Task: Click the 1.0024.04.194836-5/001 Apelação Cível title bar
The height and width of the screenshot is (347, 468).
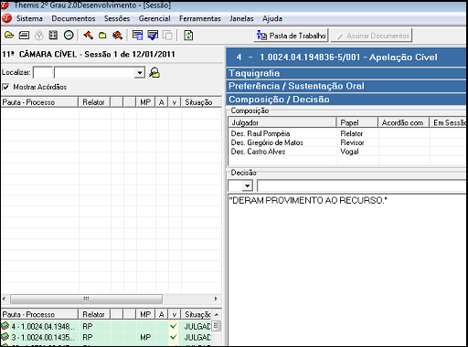Action: coord(346,58)
